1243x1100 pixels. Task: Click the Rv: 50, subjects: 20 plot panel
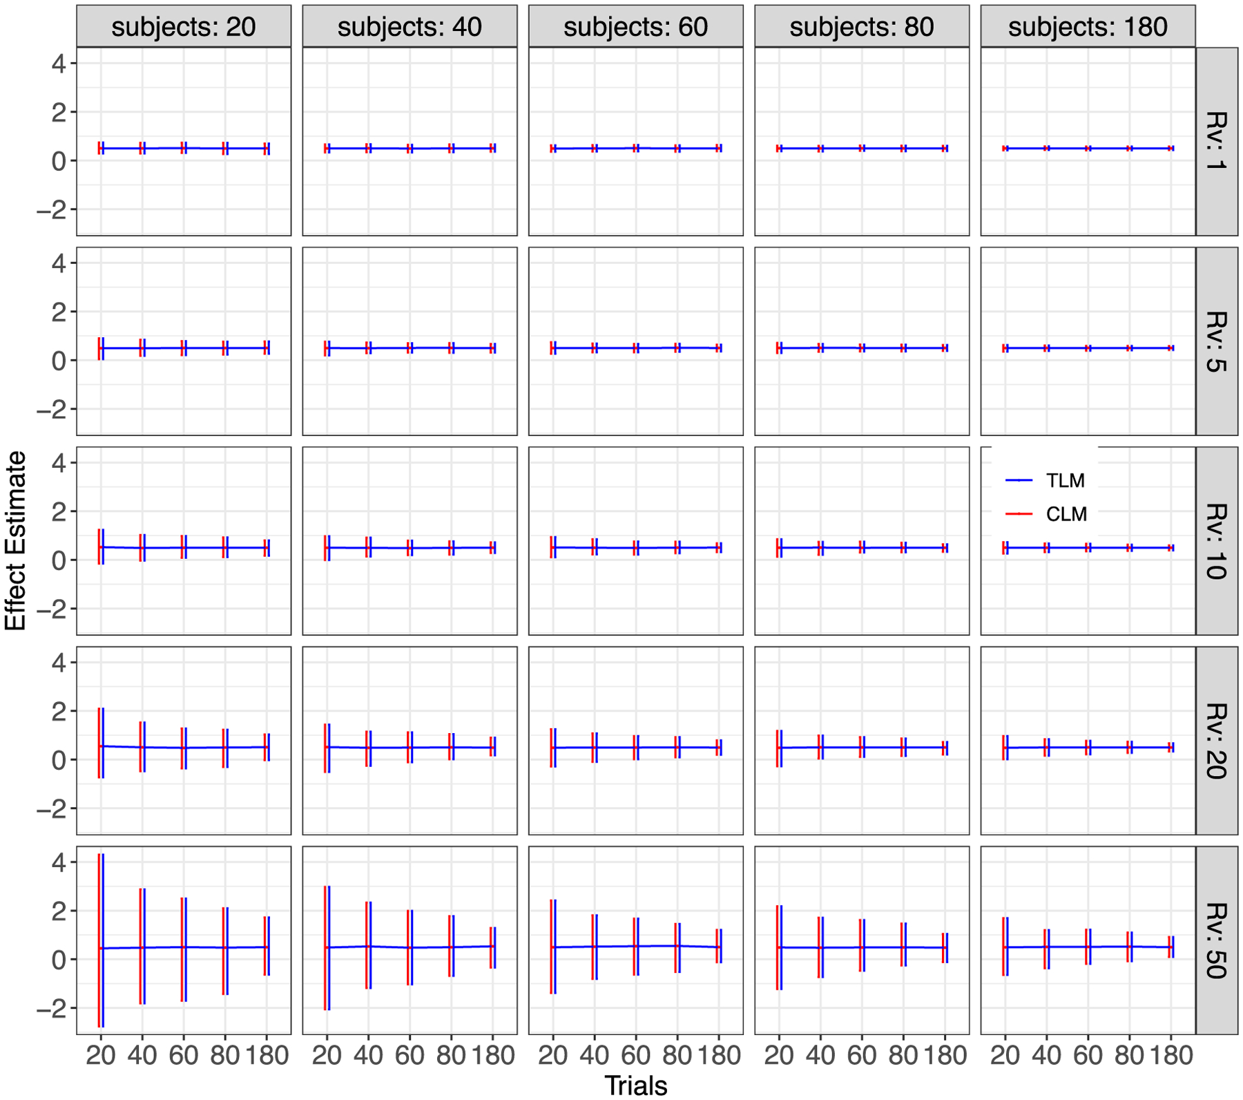[x=184, y=940]
